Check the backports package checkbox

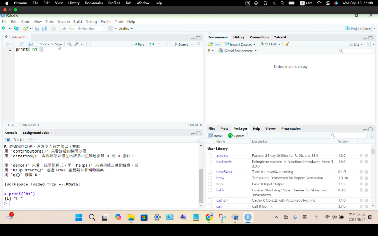[210, 162]
